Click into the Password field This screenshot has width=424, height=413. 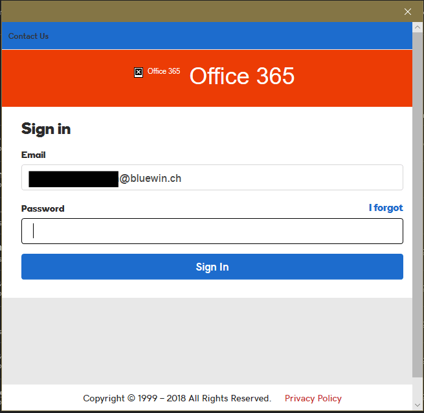pos(212,231)
